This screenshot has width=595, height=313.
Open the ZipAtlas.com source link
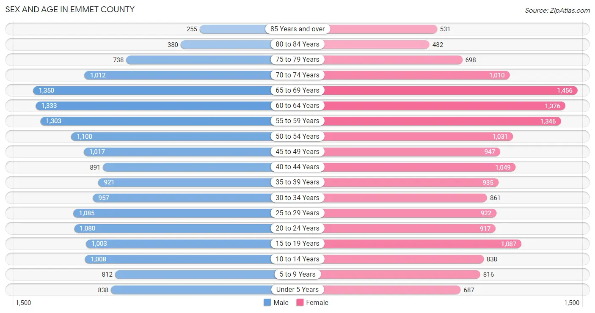pyautogui.click(x=557, y=10)
